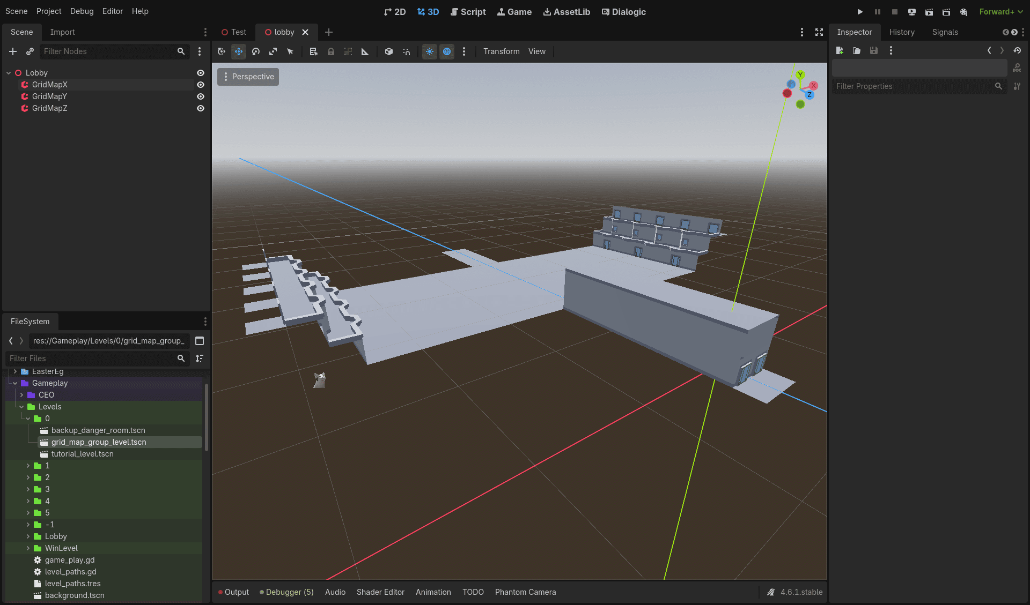Add a new node with plus icon
Screen dimensions: 1030x605
13,51
